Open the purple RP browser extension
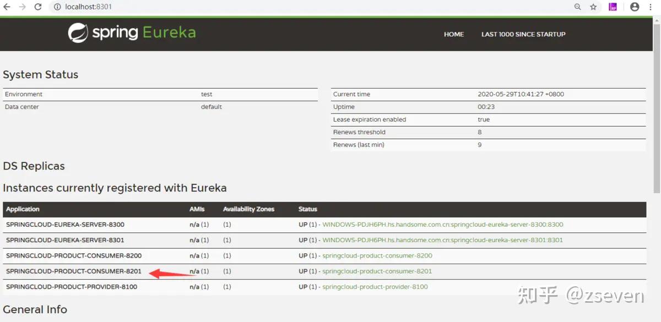The width and height of the screenshot is (661, 322). (x=613, y=7)
